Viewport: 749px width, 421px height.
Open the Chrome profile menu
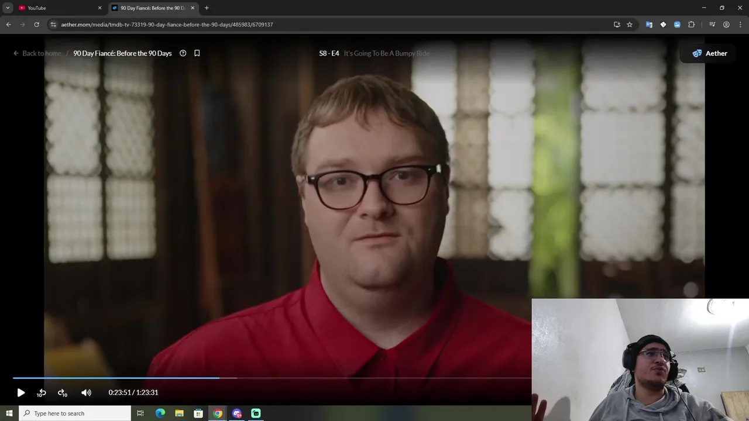pos(726,25)
